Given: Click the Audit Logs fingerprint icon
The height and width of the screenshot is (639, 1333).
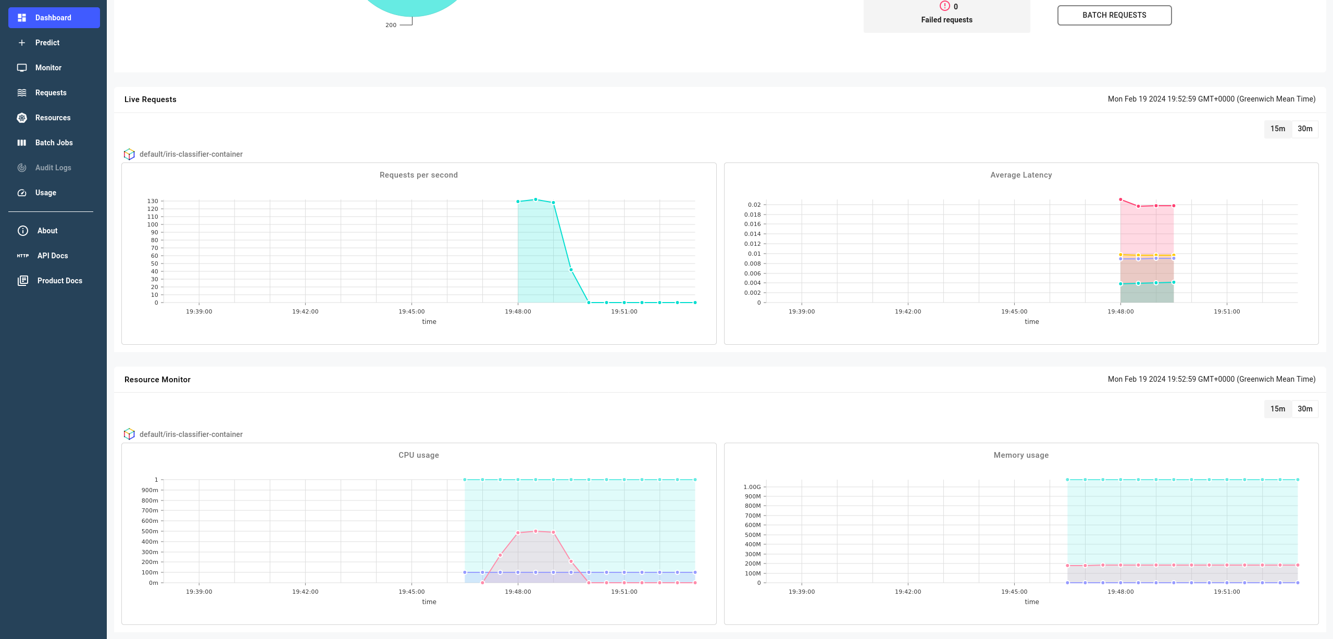Looking at the screenshot, I should coord(22,168).
